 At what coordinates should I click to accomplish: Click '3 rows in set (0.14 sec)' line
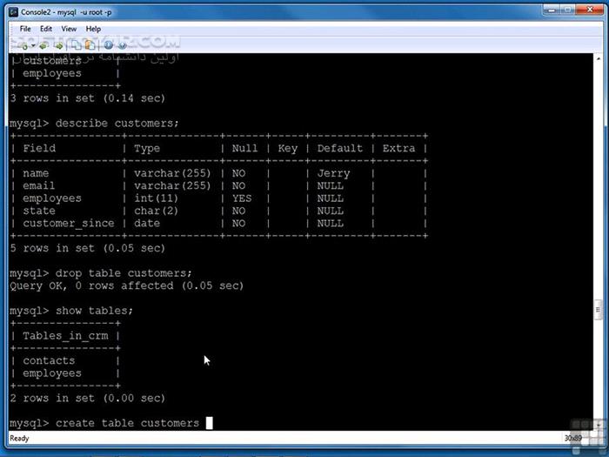coord(88,98)
